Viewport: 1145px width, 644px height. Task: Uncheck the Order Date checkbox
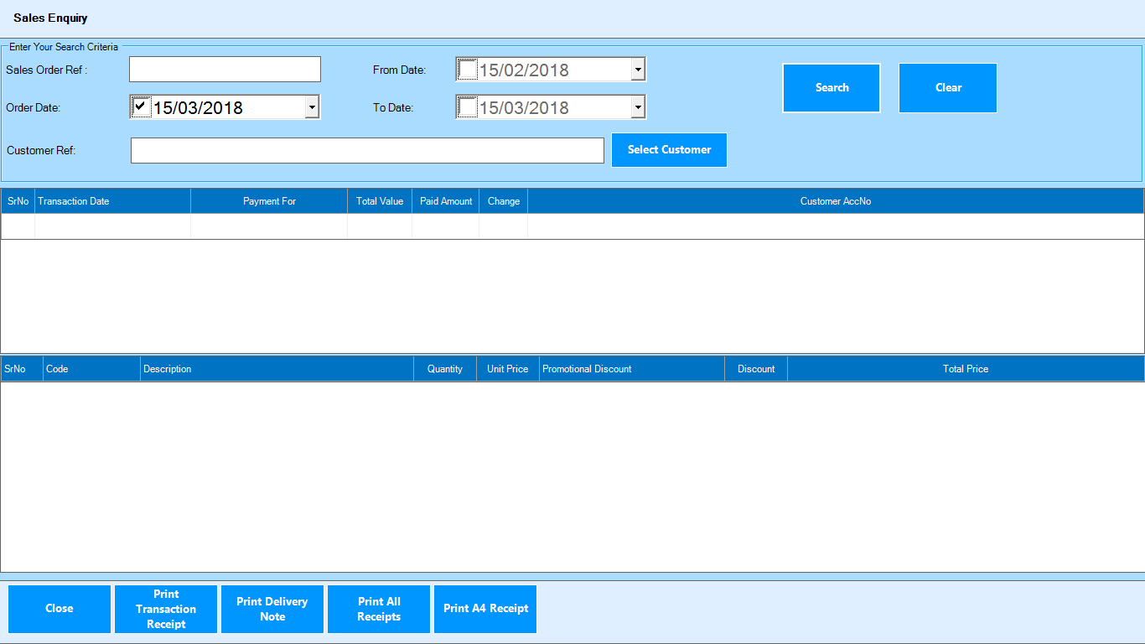coord(142,106)
